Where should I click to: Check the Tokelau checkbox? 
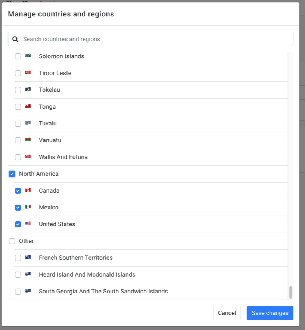pyautogui.click(x=18, y=90)
